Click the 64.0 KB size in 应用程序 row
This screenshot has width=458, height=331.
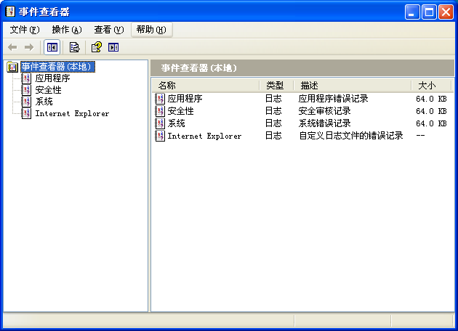point(431,99)
